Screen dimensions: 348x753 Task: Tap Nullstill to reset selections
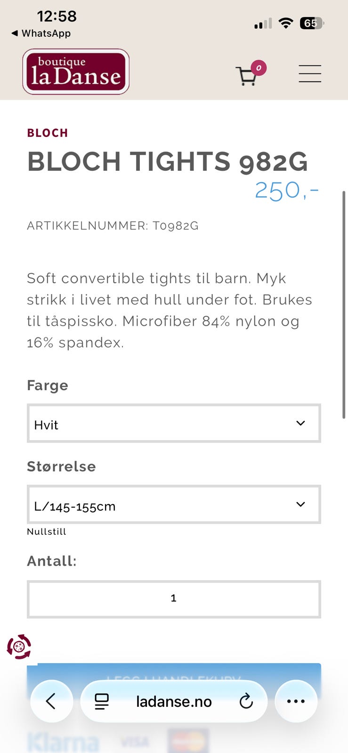point(46,531)
